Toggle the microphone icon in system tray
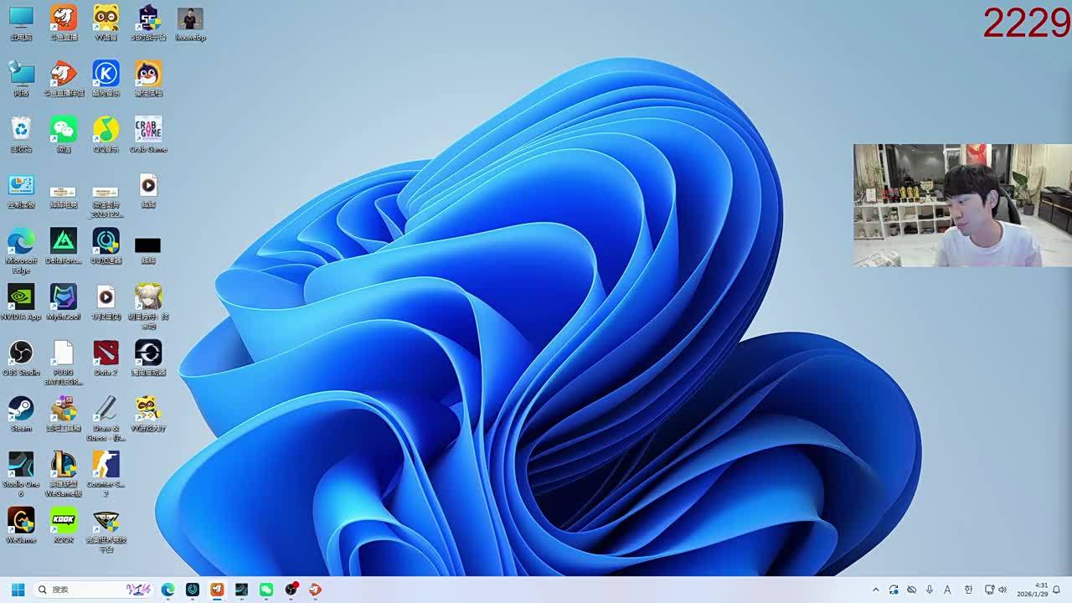The width and height of the screenshot is (1072, 603). pyautogui.click(x=930, y=590)
